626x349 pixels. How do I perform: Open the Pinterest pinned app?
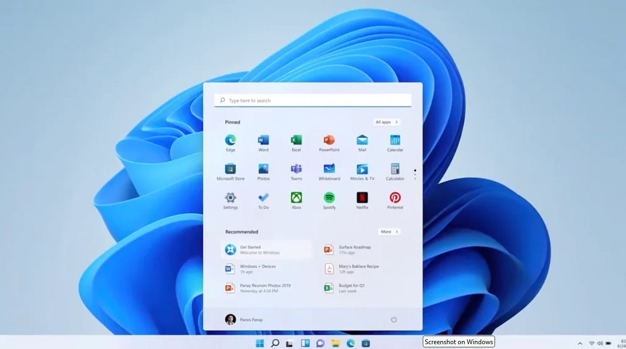click(x=395, y=198)
